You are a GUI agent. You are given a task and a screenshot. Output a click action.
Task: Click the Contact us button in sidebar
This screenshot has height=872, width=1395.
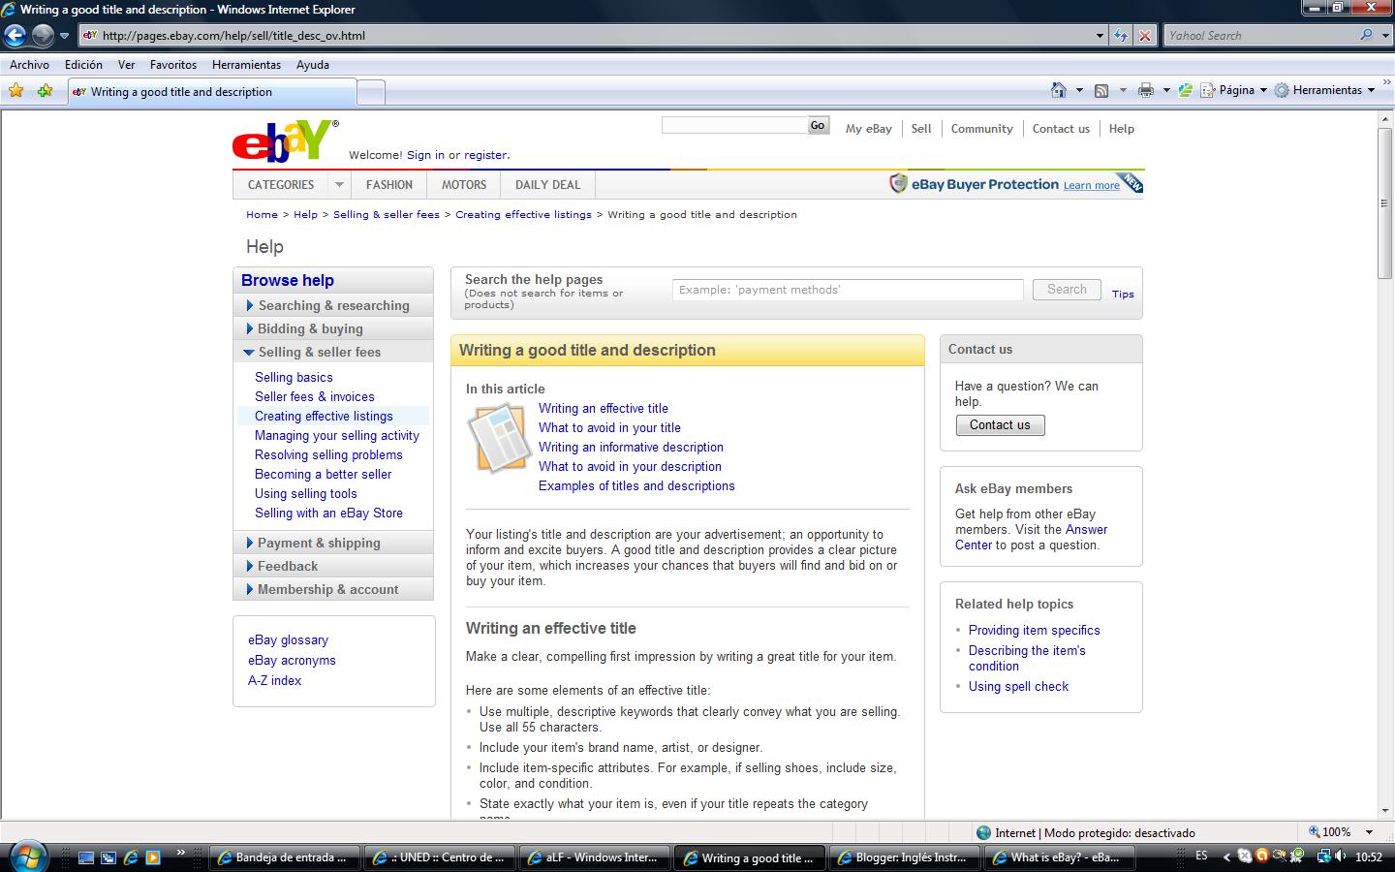pos(1000,425)
